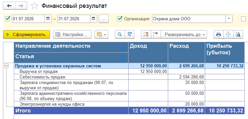The image size is (248, 119).
Task: Open period selection with ellipsis button
Action: (104, 19)
